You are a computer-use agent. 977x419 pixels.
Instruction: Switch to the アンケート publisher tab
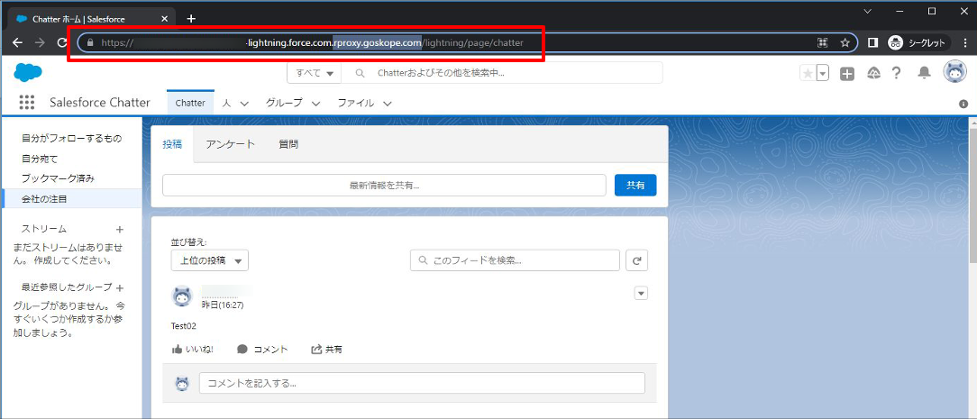pyautogui.click(x=231, y=144)
